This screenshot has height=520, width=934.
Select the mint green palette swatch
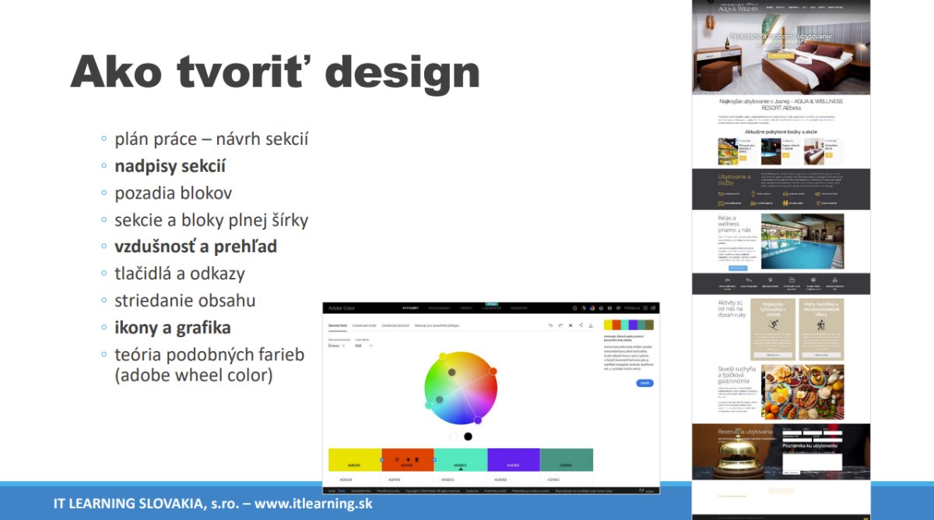461,459
